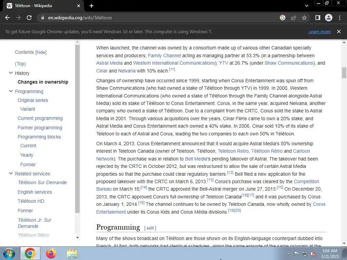347x260 pixels.
Task: Jump to English services section
Action: coord(35,192)
